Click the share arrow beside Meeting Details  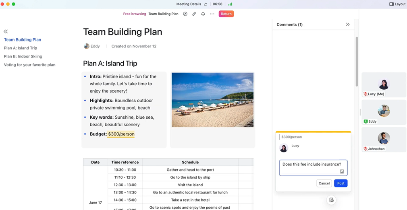point(206,4)
